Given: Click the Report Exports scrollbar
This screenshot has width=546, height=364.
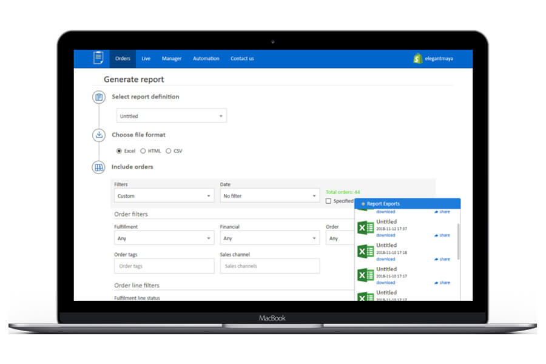Looking at the screenshot, I should [x=458, y=241].
